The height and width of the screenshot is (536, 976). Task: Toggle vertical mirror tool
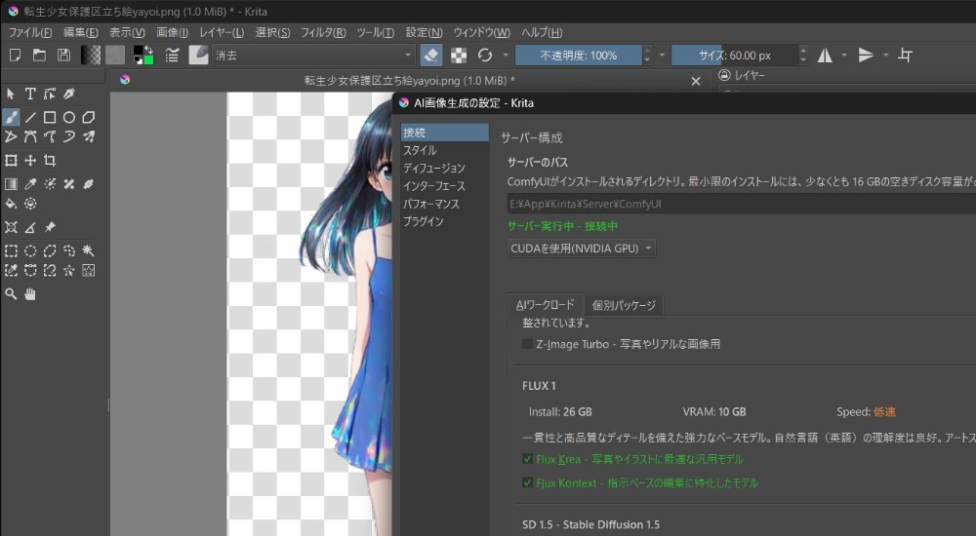click(x=866, y=56)
